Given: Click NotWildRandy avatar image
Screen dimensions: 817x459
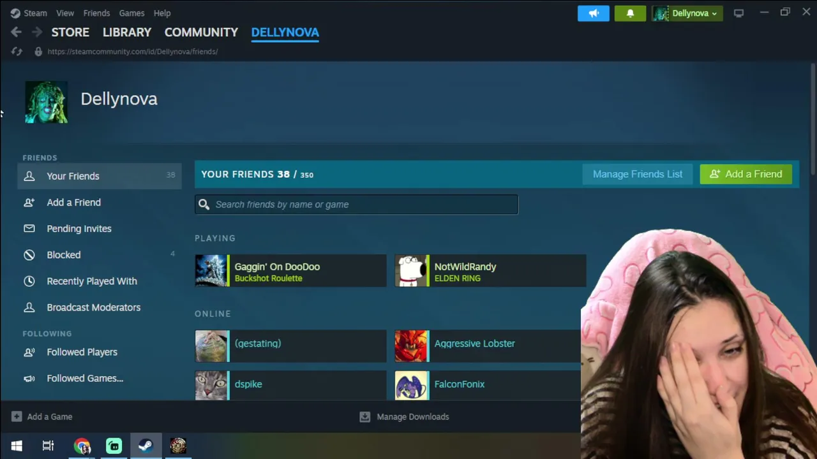Looking at the screenshot, I should coord(411,271).
